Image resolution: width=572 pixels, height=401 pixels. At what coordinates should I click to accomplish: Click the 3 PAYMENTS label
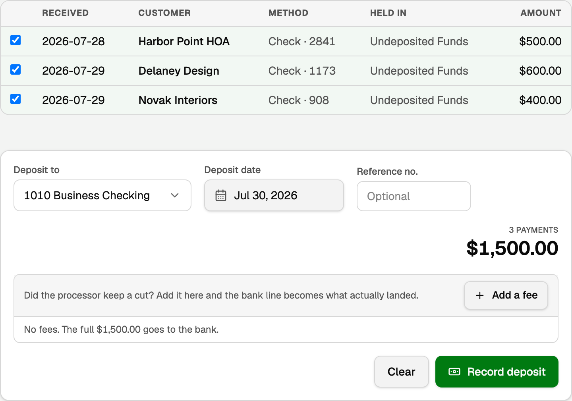(533, 230)
